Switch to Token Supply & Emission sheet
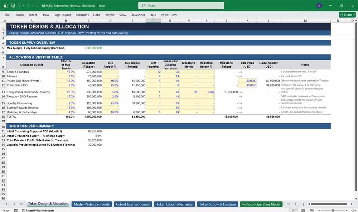This screenshot has width=358, height=212. pos(217,204)
